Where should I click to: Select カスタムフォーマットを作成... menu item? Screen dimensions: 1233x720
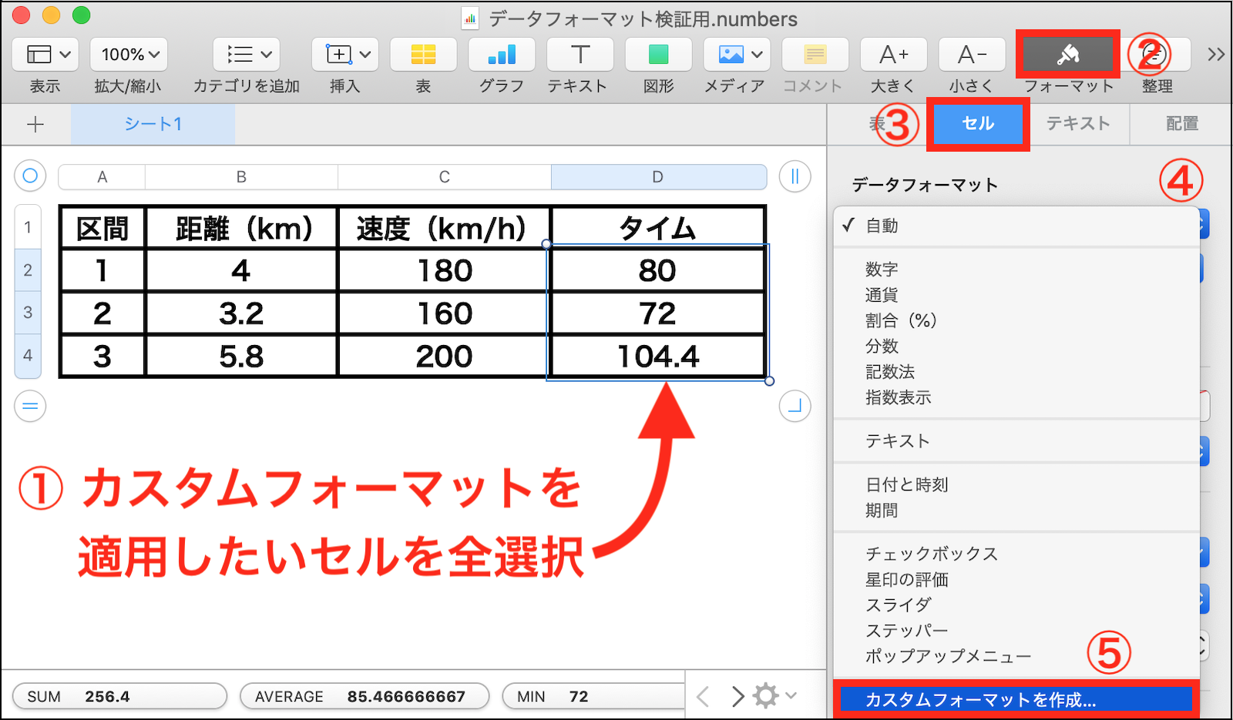tap(980, 699)
